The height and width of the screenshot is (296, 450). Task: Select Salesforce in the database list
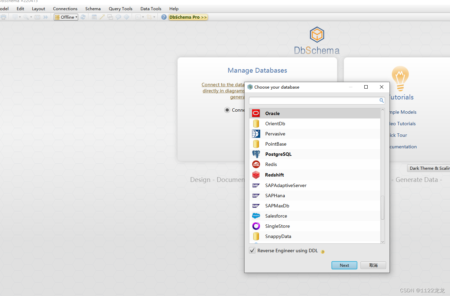click(x=315, y=216)
